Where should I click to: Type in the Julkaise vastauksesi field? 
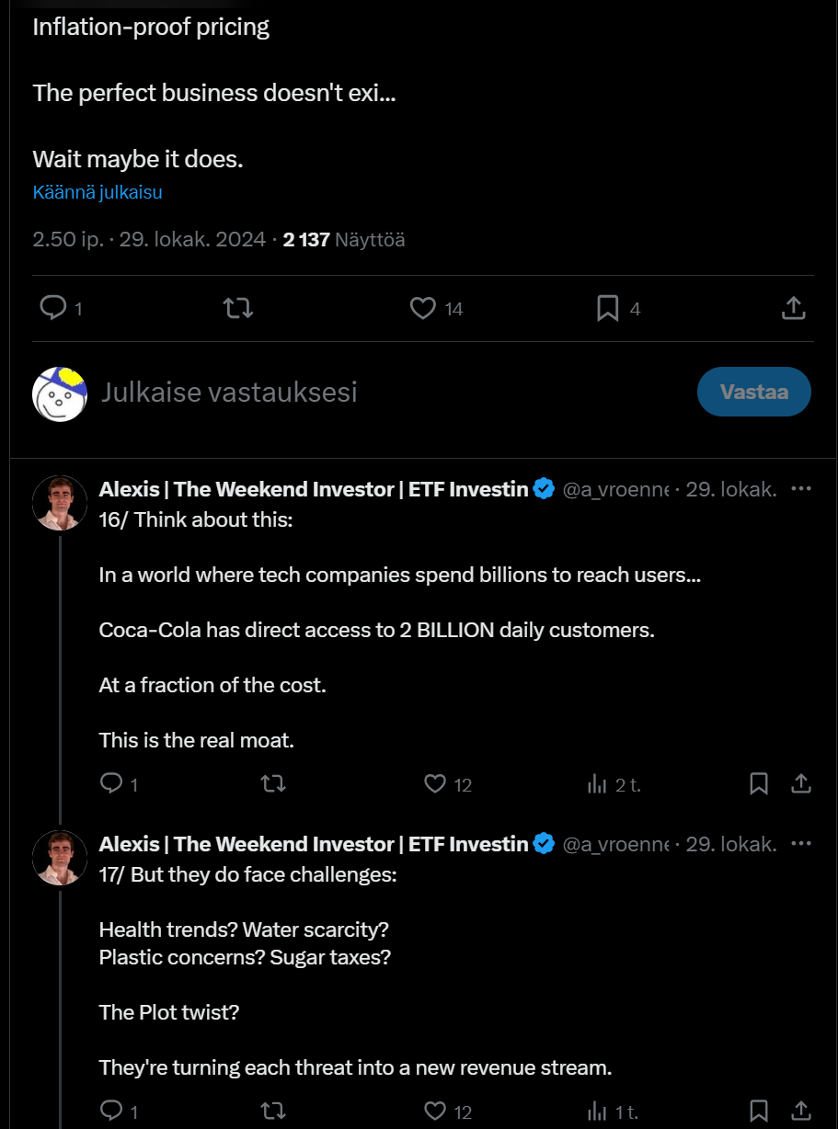(x=368, y=393)
